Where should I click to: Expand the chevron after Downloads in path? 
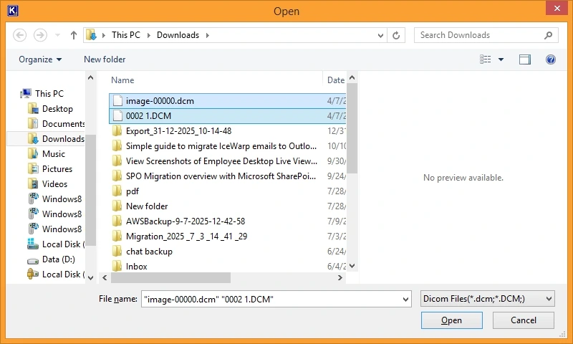[x=208, y=35]
